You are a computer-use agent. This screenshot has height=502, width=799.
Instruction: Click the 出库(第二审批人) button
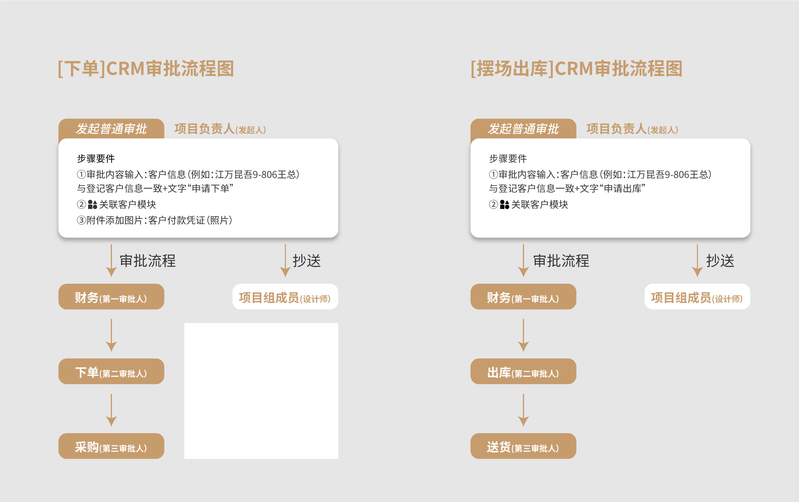point(523,371)
